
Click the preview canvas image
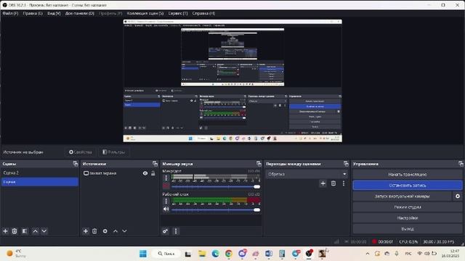(232, 80)
